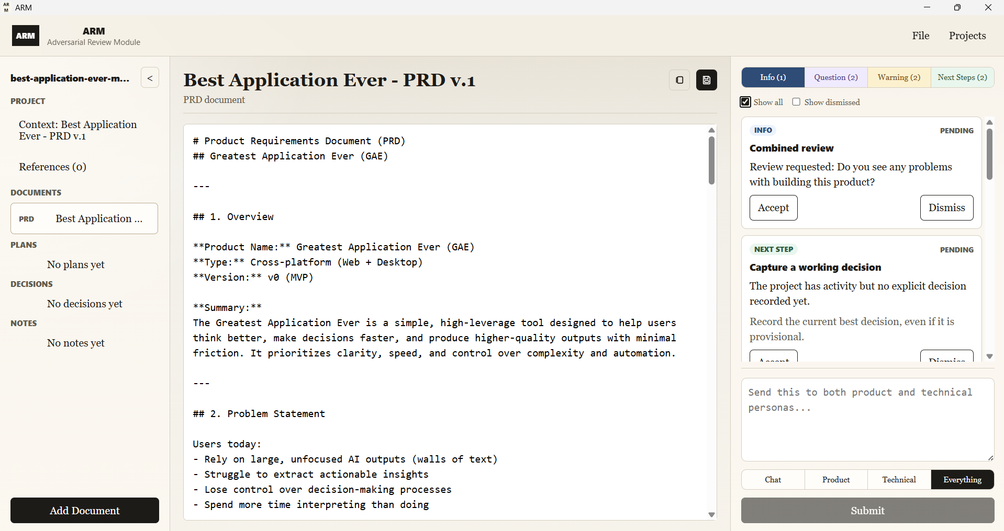Click the review cards panel scrollbar thumb
The width and height of the screenshot is (1004, 531).
click(989, 154)
